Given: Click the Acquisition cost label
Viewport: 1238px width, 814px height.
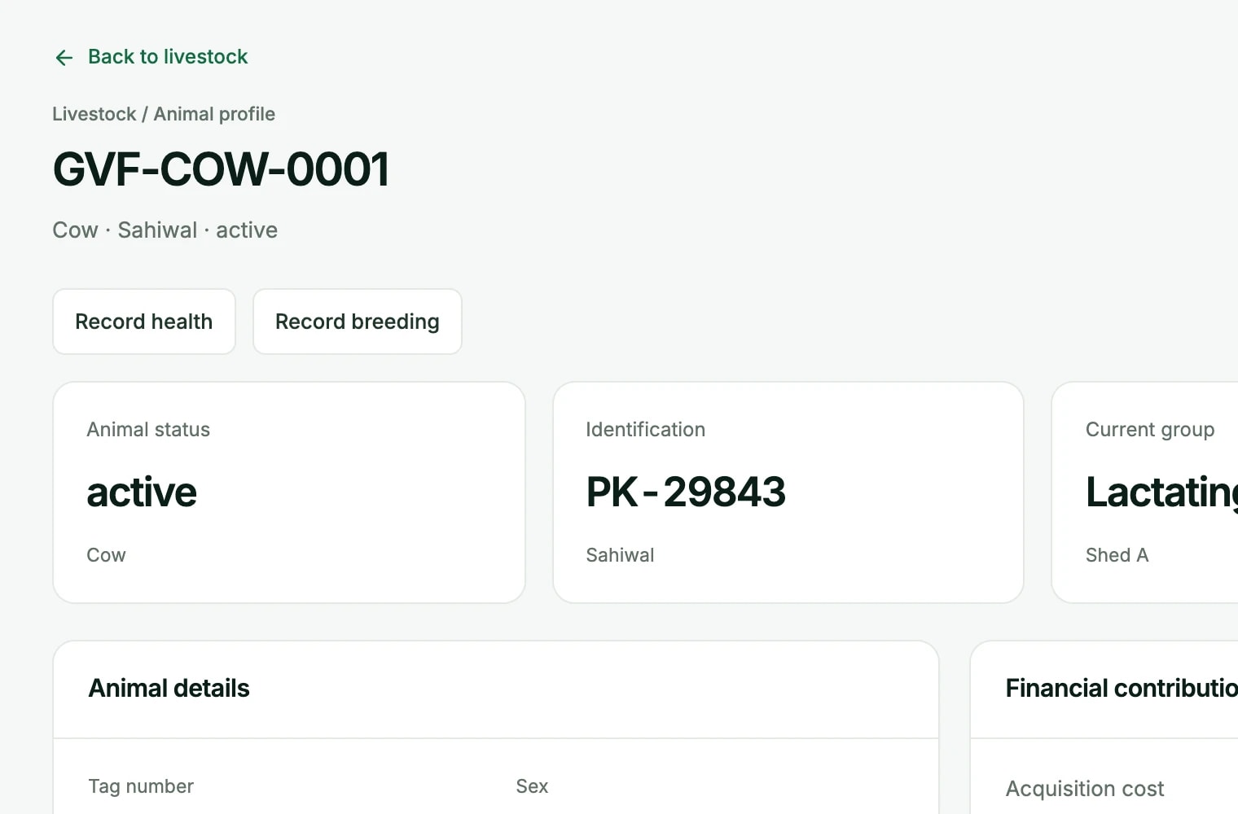Looking at the screenshot, I should (x=1085, y=789).
